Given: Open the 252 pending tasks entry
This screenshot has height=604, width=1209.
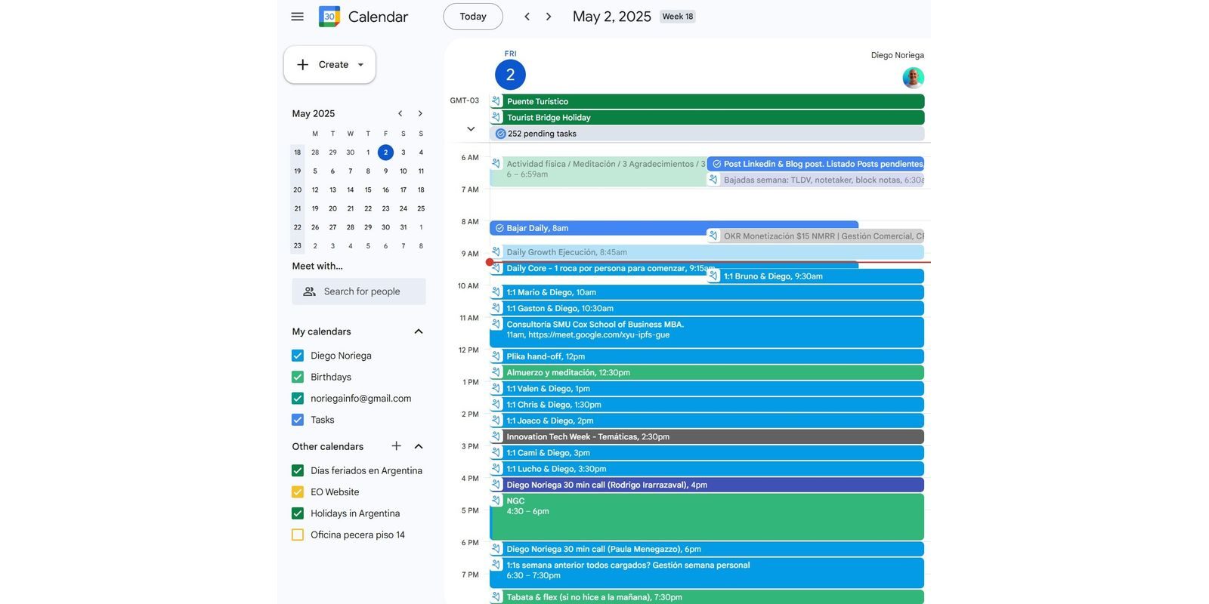Looking at the screenshot, I should (x=542, y=134).
